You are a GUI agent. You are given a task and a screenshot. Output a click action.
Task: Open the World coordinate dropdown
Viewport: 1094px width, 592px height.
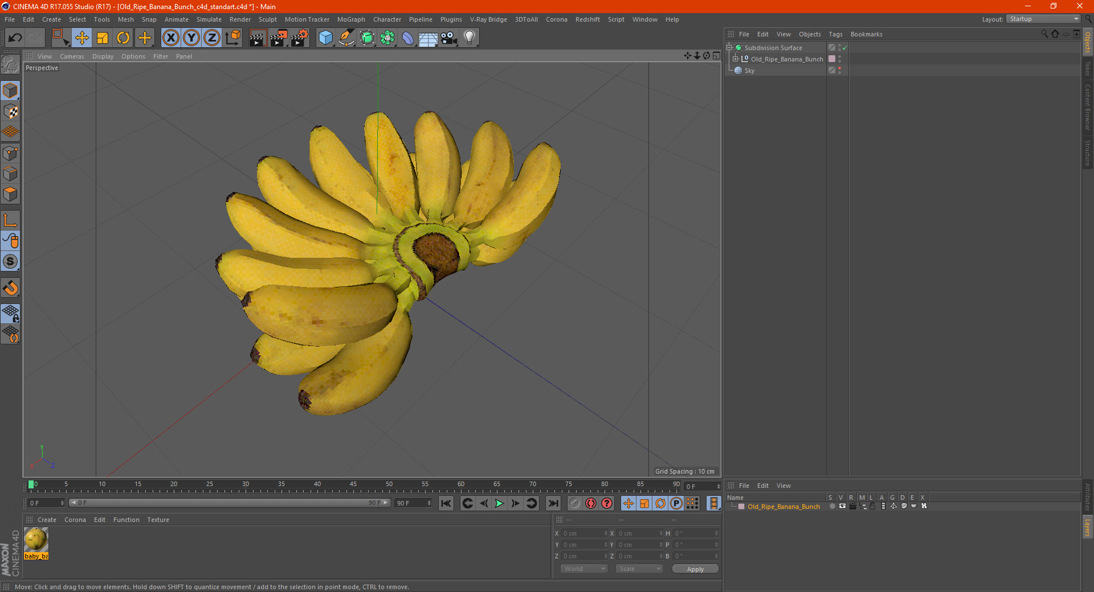(x=584, y=569)
